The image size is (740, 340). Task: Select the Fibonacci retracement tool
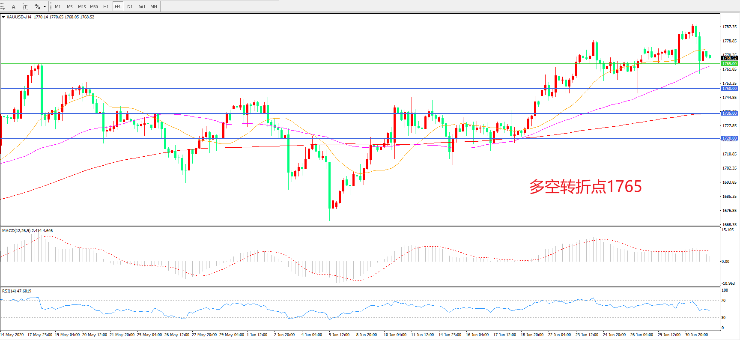pos(2,6)
